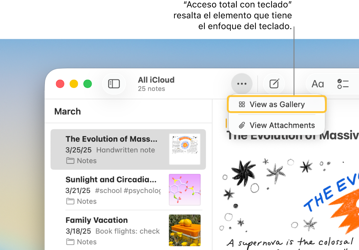Click the gallery grid icon beside View as Gallery
Screen dimensions: 359x250
(242, 104)
